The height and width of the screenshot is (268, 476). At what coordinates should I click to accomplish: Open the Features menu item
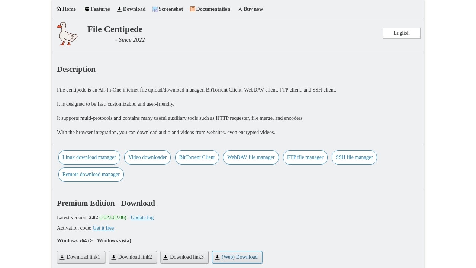tap(100, 9)
